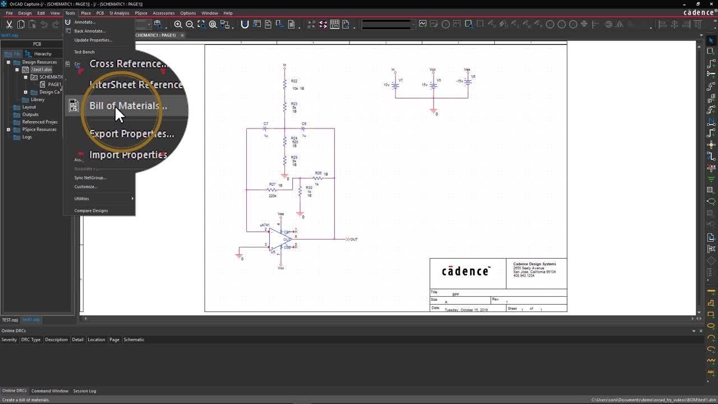
Task: Click the Undo arrow icon
Action: pos(44,24)
